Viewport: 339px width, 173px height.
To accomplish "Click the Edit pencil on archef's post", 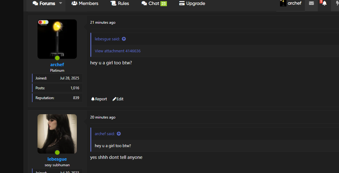I will tap(114, 99).
